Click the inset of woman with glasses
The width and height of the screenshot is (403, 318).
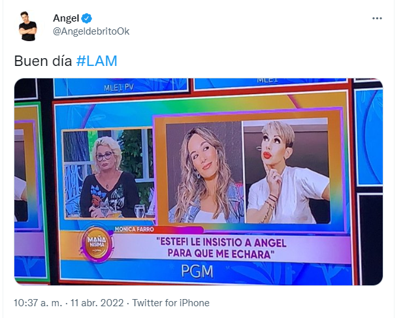(x=108, y=174)
